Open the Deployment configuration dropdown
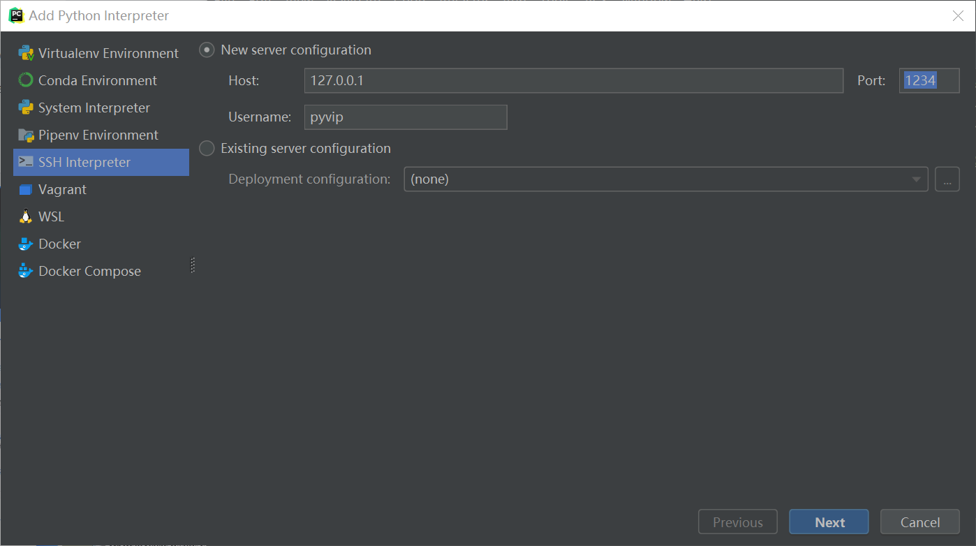The image size is (976, 546). [665, 179]
